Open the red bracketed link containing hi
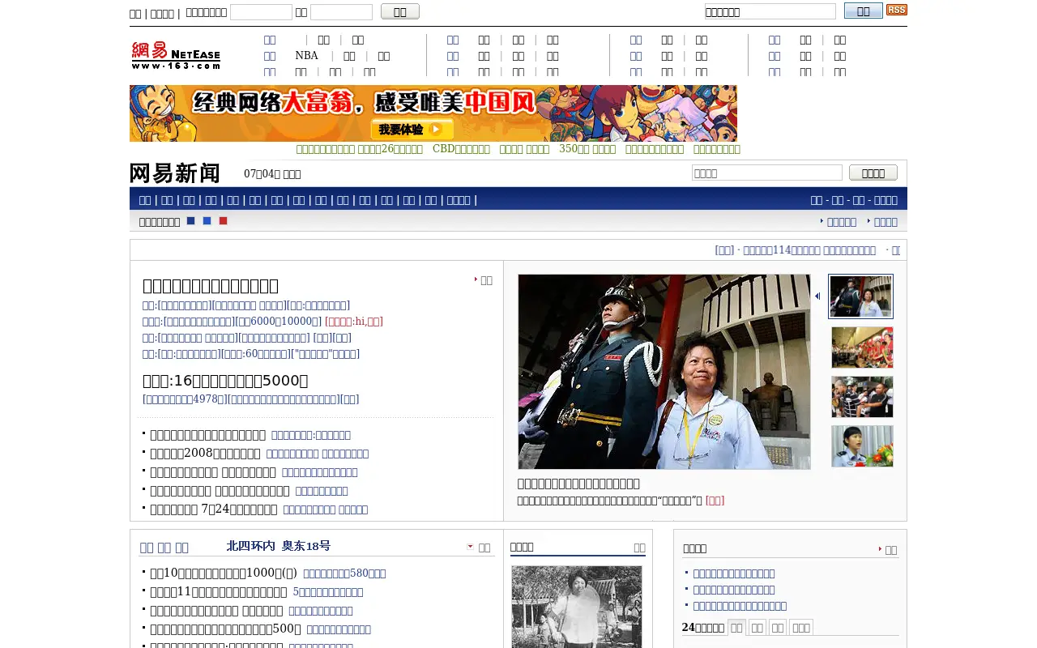 (354, 322)
